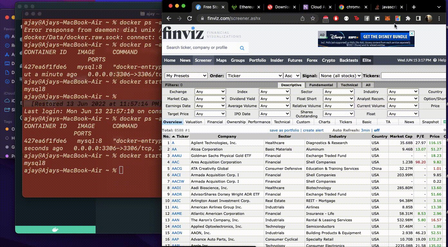Open Crypto in finviz navigation
The height and width of the screenshot is (247, 448).
(329, 60)
